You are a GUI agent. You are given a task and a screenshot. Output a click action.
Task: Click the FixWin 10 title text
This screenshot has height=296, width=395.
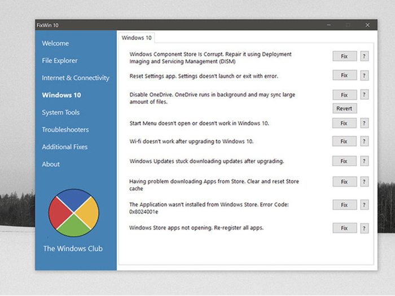click(47, 25)
